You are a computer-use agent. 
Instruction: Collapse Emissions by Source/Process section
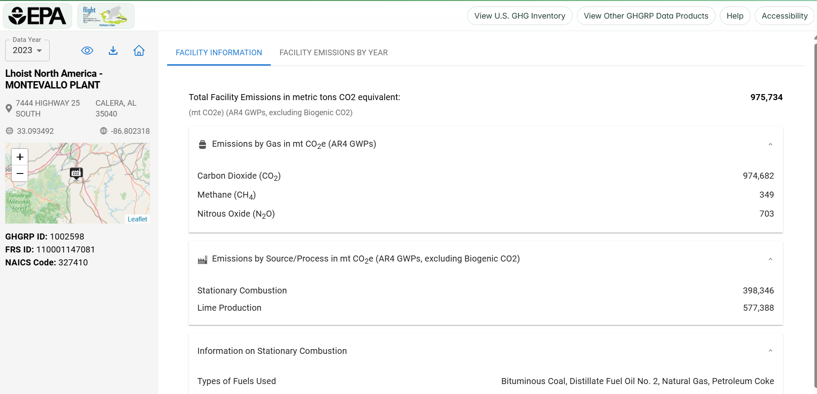coord(770,259)
